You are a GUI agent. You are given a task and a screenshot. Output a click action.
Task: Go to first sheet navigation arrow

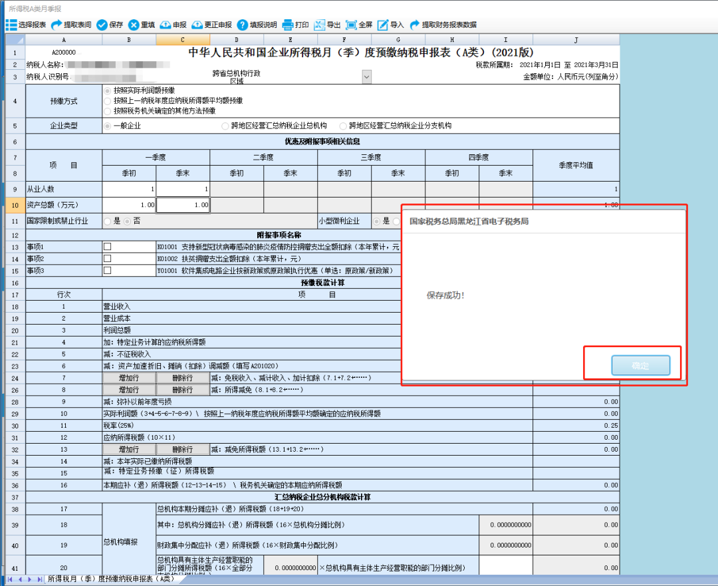pos(9,579)
